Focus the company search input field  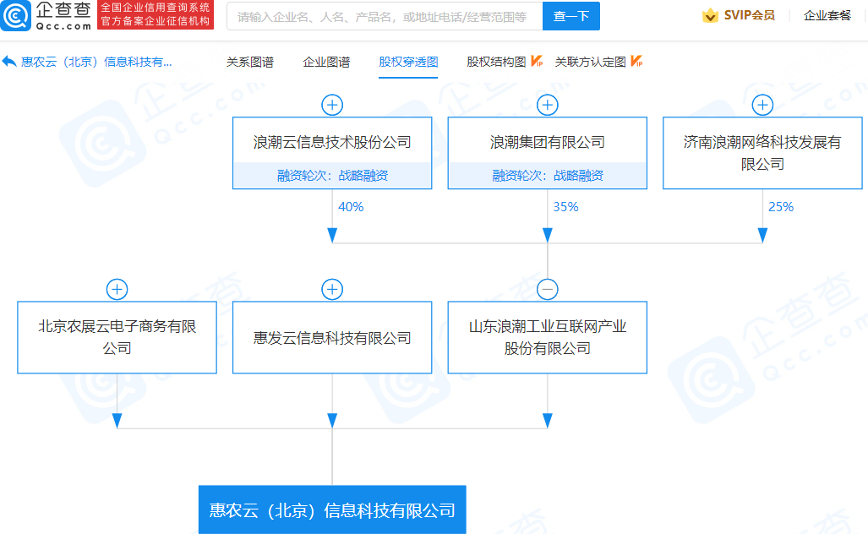pyautogui.click(x=385, y=16)
